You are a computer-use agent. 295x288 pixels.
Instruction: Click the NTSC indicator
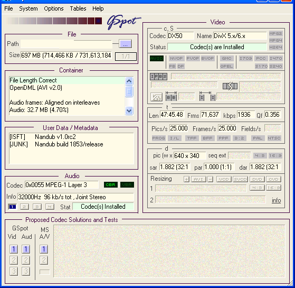point(274,138)
